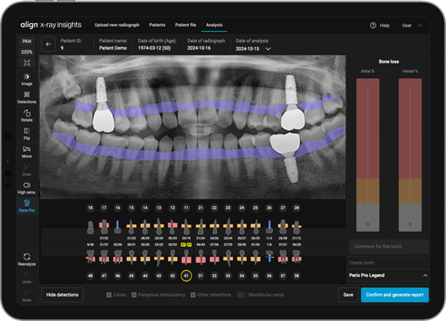Enable High sens. mode

[x=27, y=188]
